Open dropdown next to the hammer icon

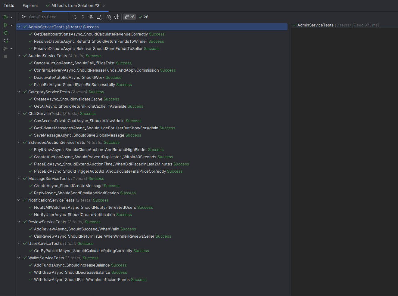[11, 49]
